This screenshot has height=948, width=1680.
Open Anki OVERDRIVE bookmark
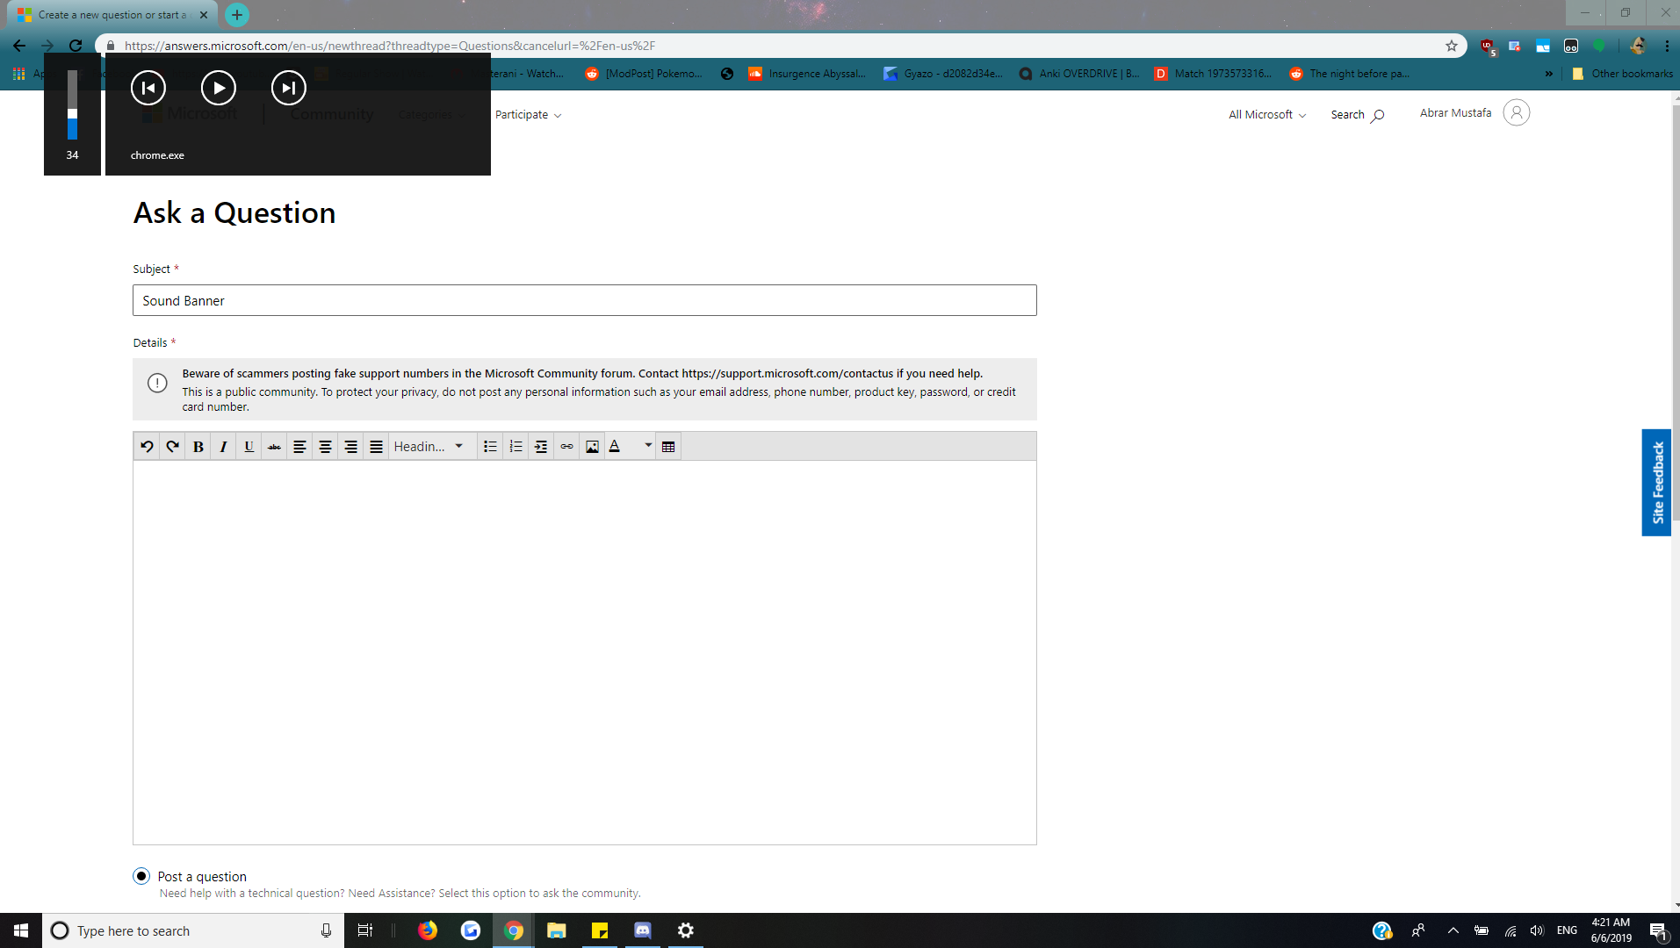1079,74
